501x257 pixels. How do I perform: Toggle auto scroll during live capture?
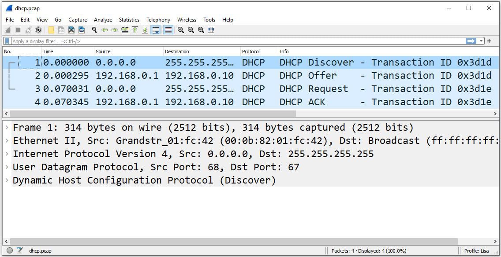[156, 30]
